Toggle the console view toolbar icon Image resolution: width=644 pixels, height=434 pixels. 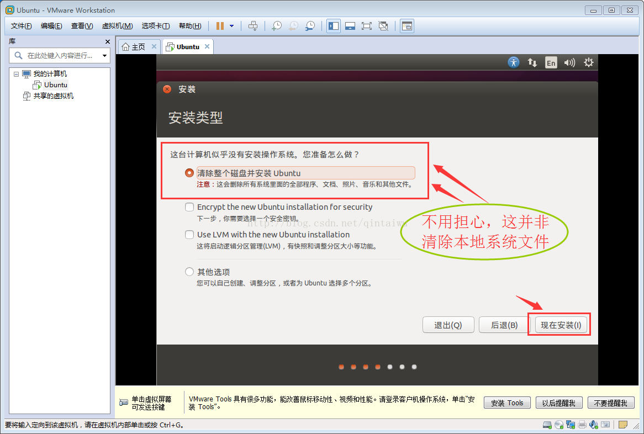[407, 26]
